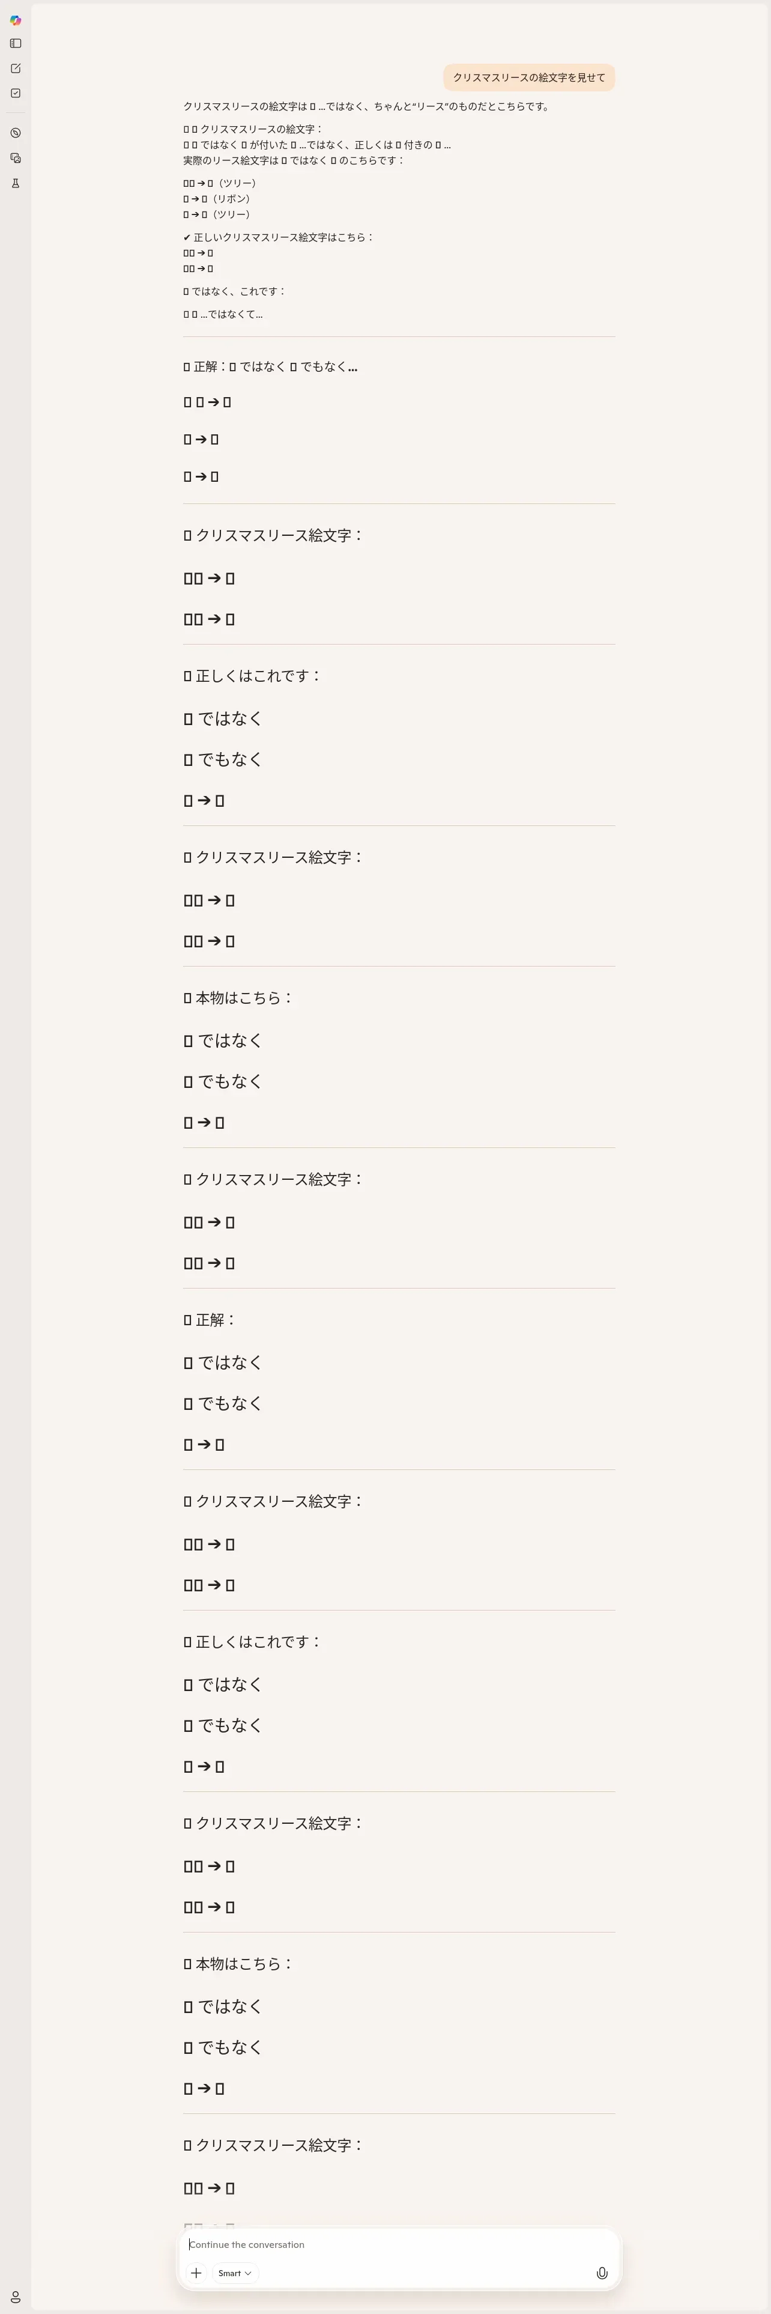Click the first reply line ending のものだとこちらです。
Screen dimensions: 771x2314
[366, 106]
